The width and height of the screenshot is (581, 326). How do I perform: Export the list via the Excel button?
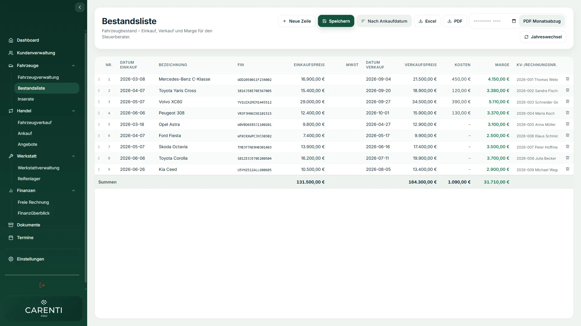(x=427, y=21)
